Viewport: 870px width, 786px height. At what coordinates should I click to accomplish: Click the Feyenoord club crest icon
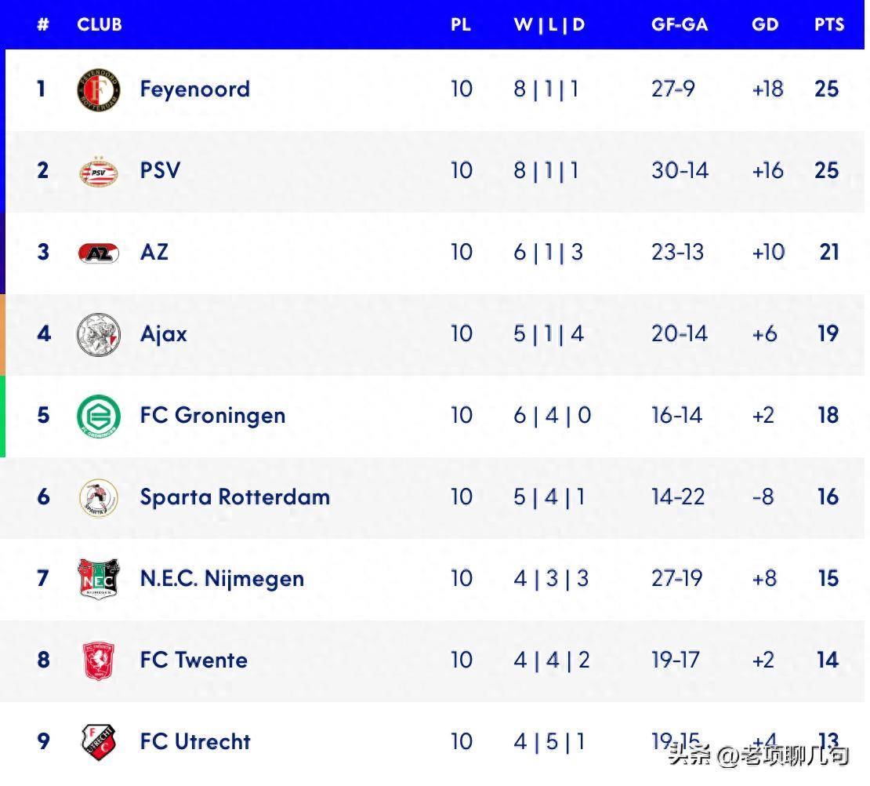tap(99, 89)
